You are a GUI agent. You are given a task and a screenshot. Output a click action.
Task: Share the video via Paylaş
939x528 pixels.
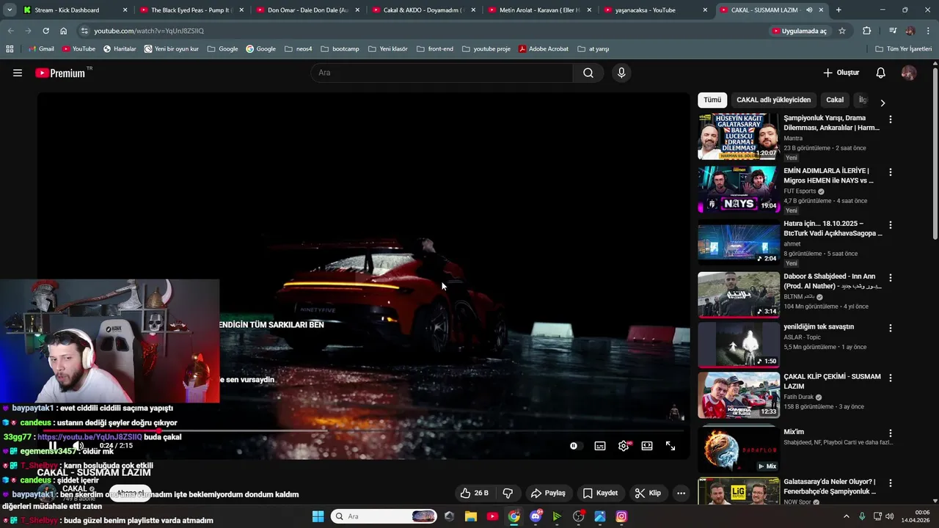548,493
